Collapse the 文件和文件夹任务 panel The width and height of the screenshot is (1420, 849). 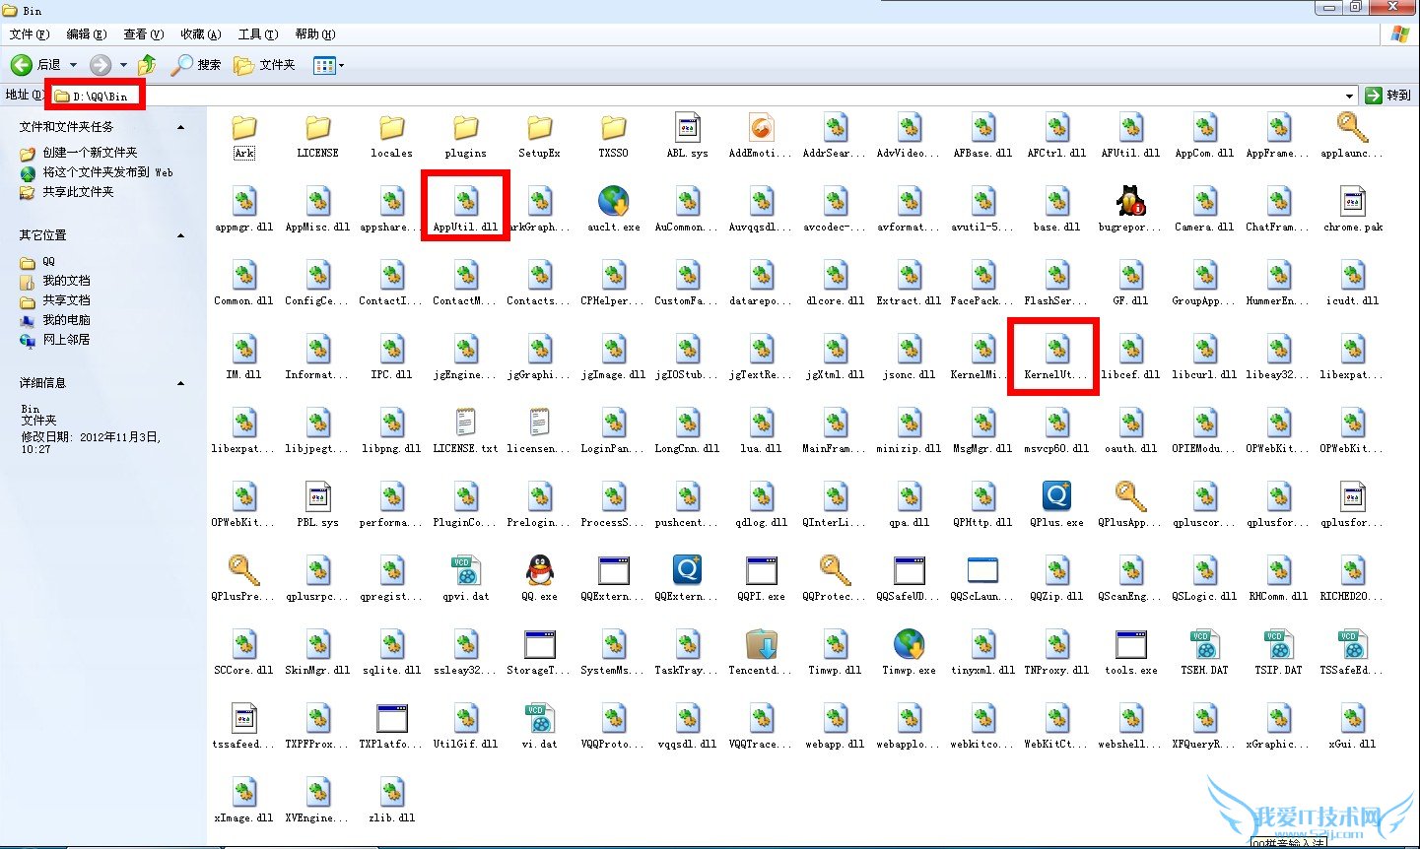pyautogui.click(x=180, y=127)
